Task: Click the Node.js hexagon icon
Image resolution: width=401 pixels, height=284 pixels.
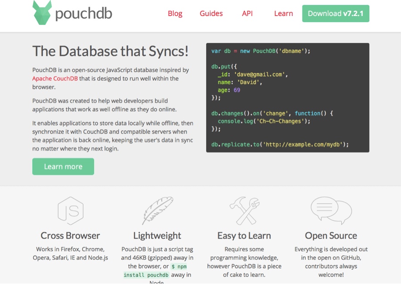Action: coord(70,211)
